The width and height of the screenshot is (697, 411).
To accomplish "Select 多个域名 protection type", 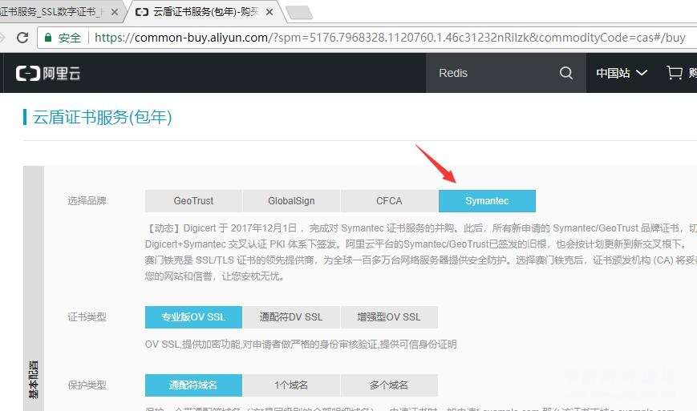I will point(389,385).
